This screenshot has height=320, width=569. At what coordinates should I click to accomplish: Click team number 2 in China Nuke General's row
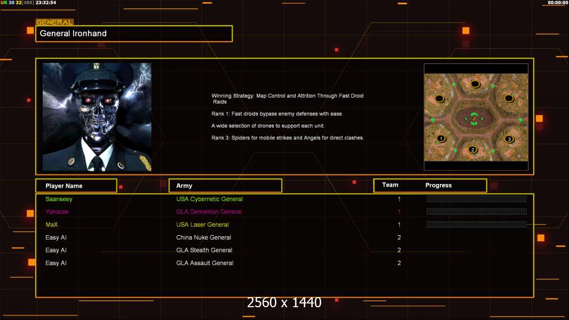coord(399,237)
